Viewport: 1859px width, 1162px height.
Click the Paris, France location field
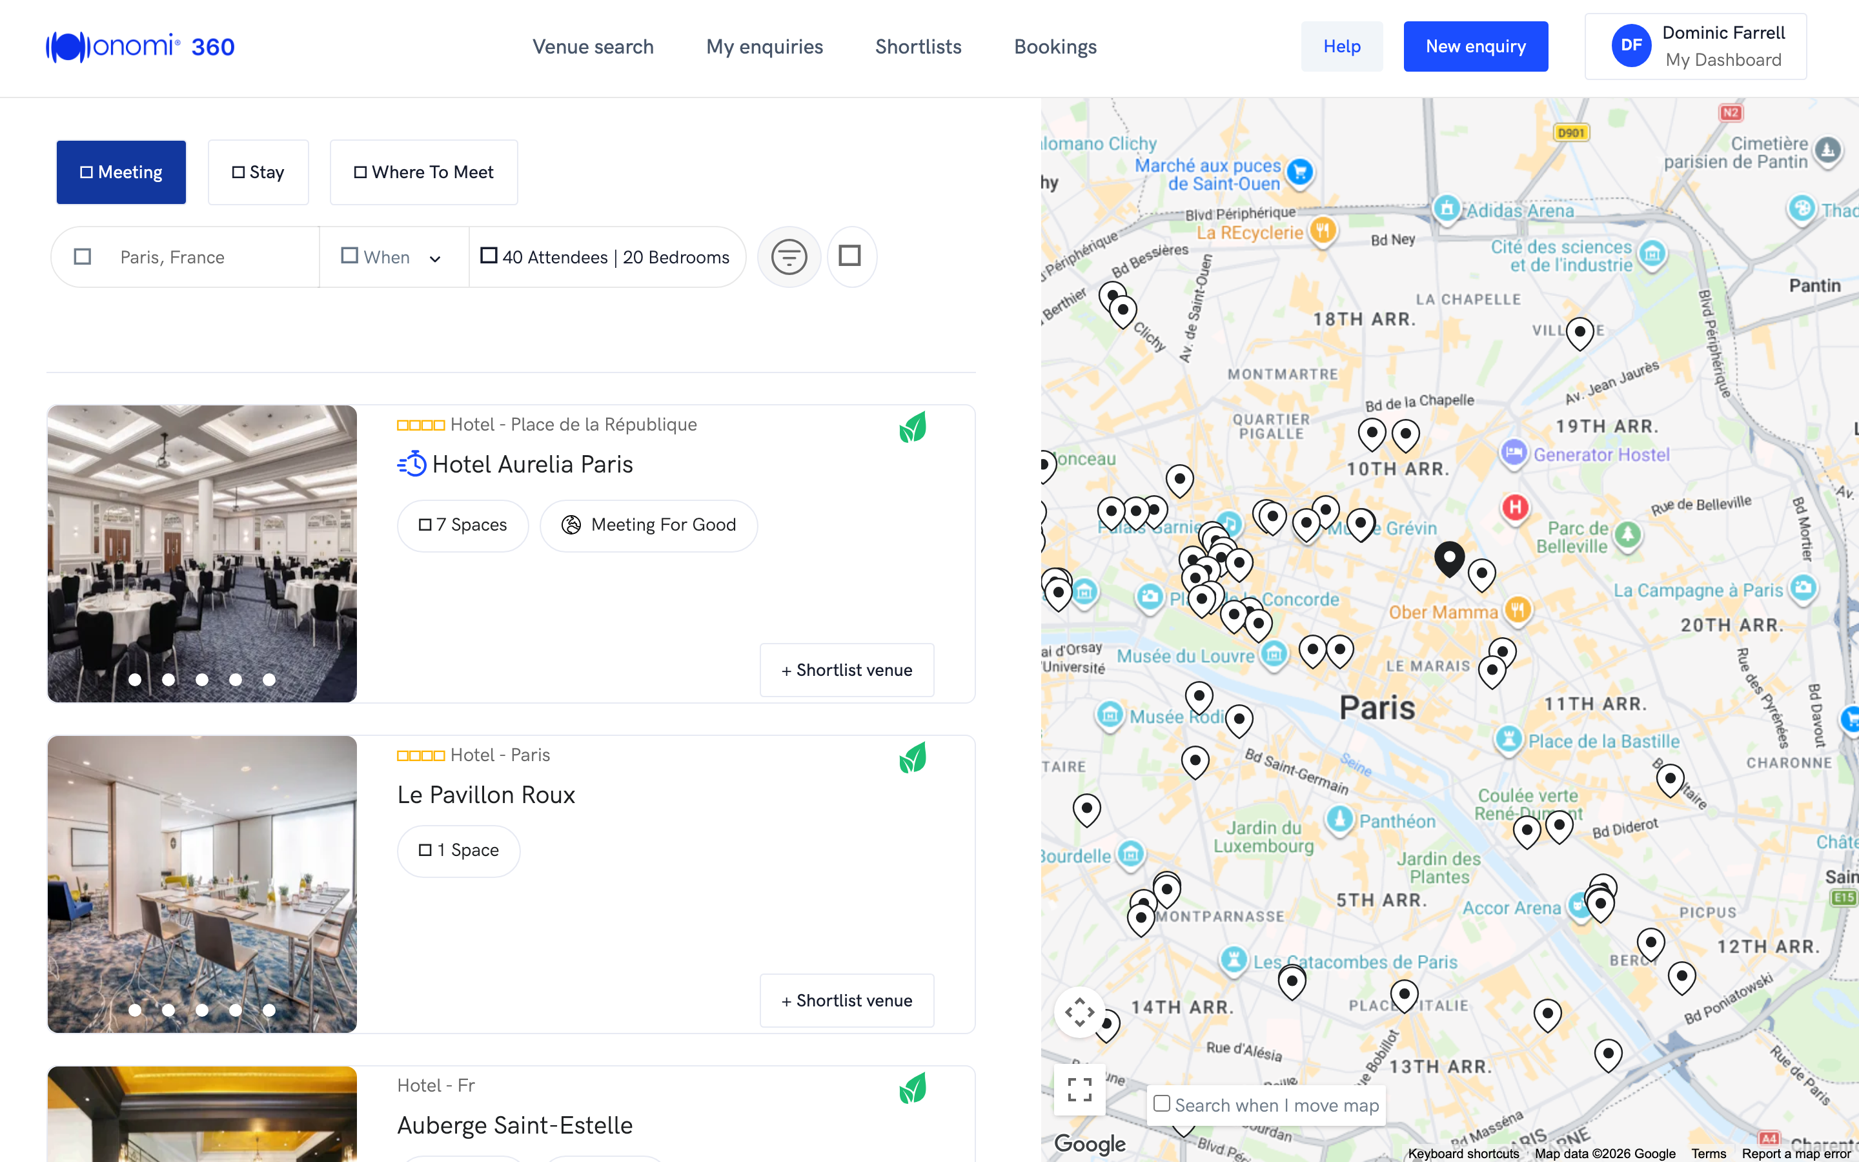point(185,257)
